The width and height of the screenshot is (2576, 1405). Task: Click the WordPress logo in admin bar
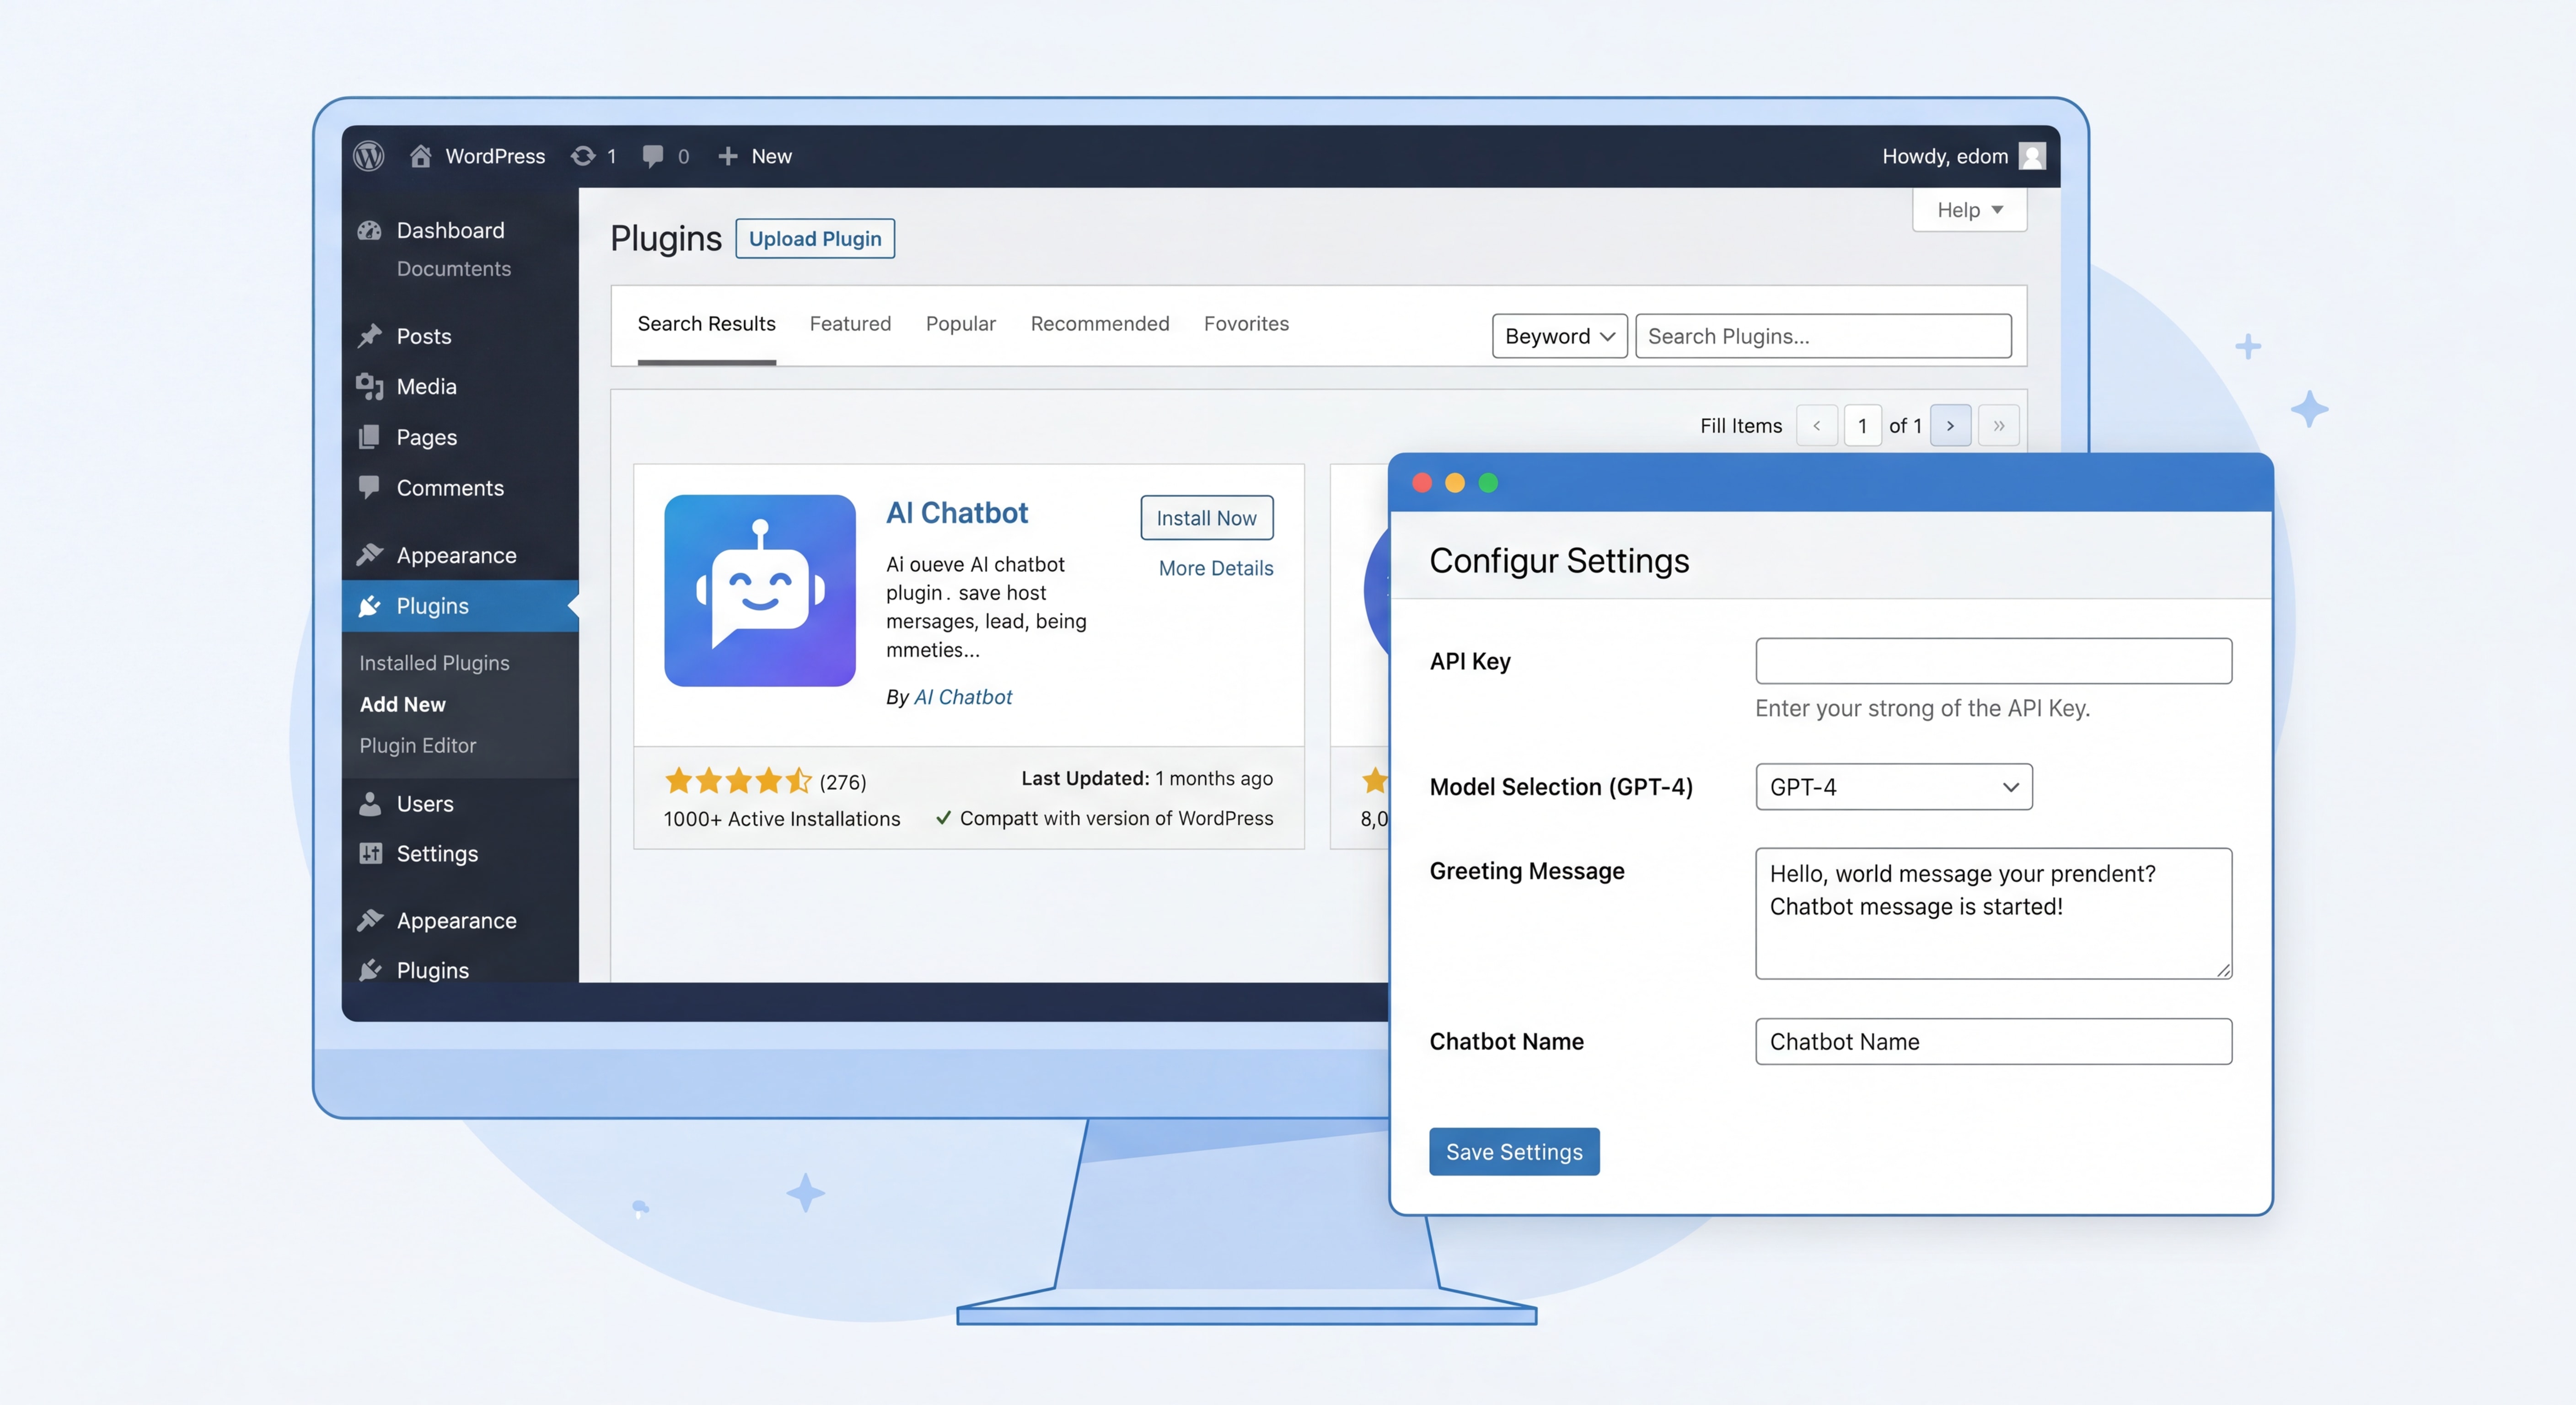pos(369,156)
